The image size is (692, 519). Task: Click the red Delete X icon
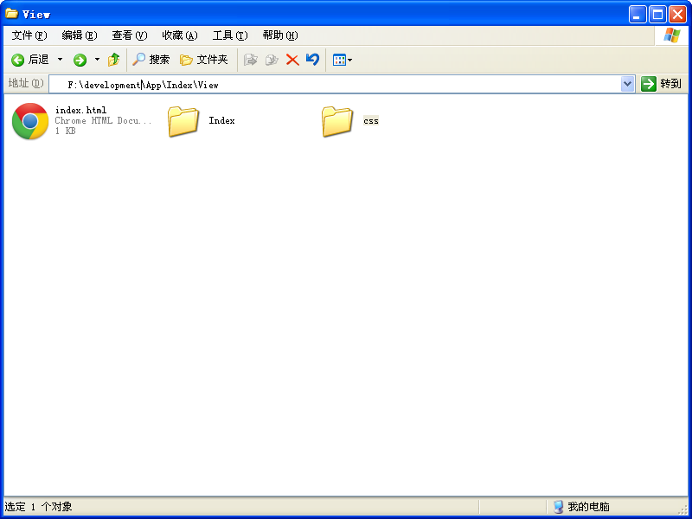point(292,60)
